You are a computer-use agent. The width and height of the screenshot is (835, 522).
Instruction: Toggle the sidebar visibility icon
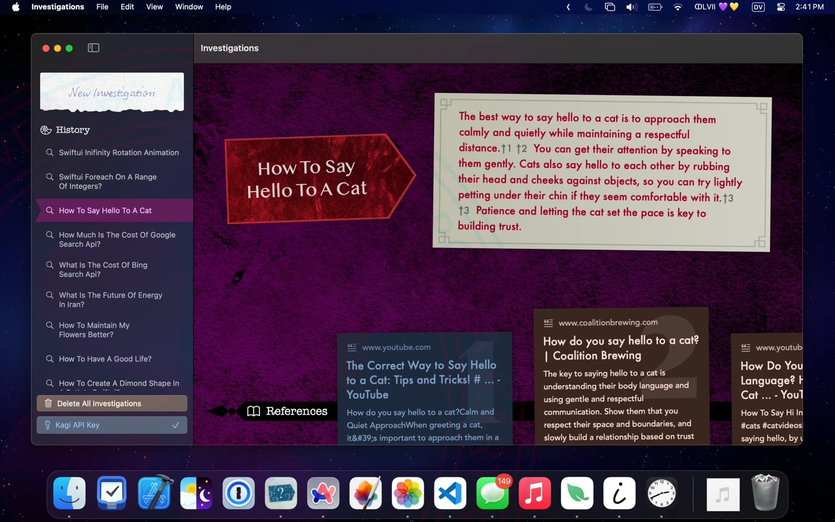coord(94,48)
